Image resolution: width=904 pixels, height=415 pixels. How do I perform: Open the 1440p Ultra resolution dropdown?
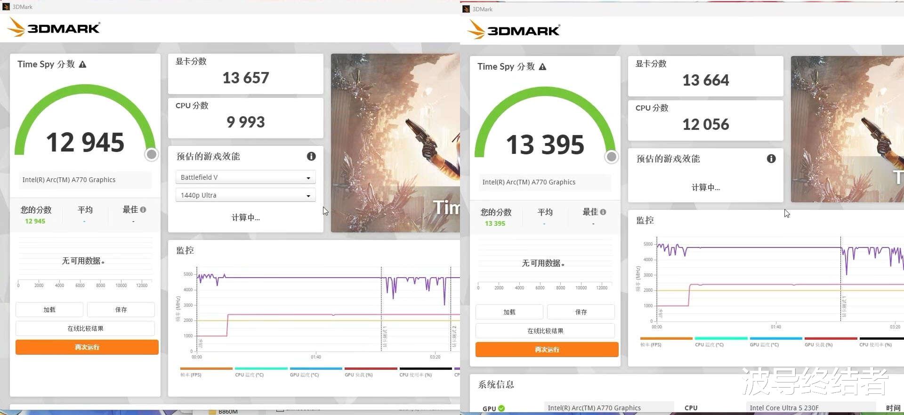(x=245, y=195)
